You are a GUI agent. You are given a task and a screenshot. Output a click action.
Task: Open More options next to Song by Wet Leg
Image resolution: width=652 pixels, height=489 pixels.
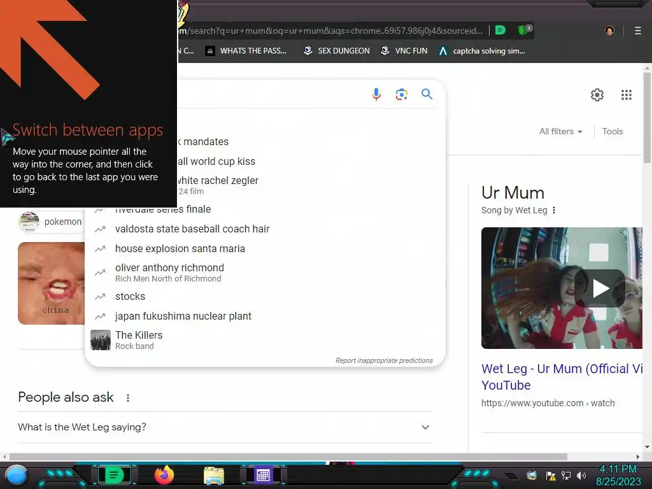click(554, 210)
